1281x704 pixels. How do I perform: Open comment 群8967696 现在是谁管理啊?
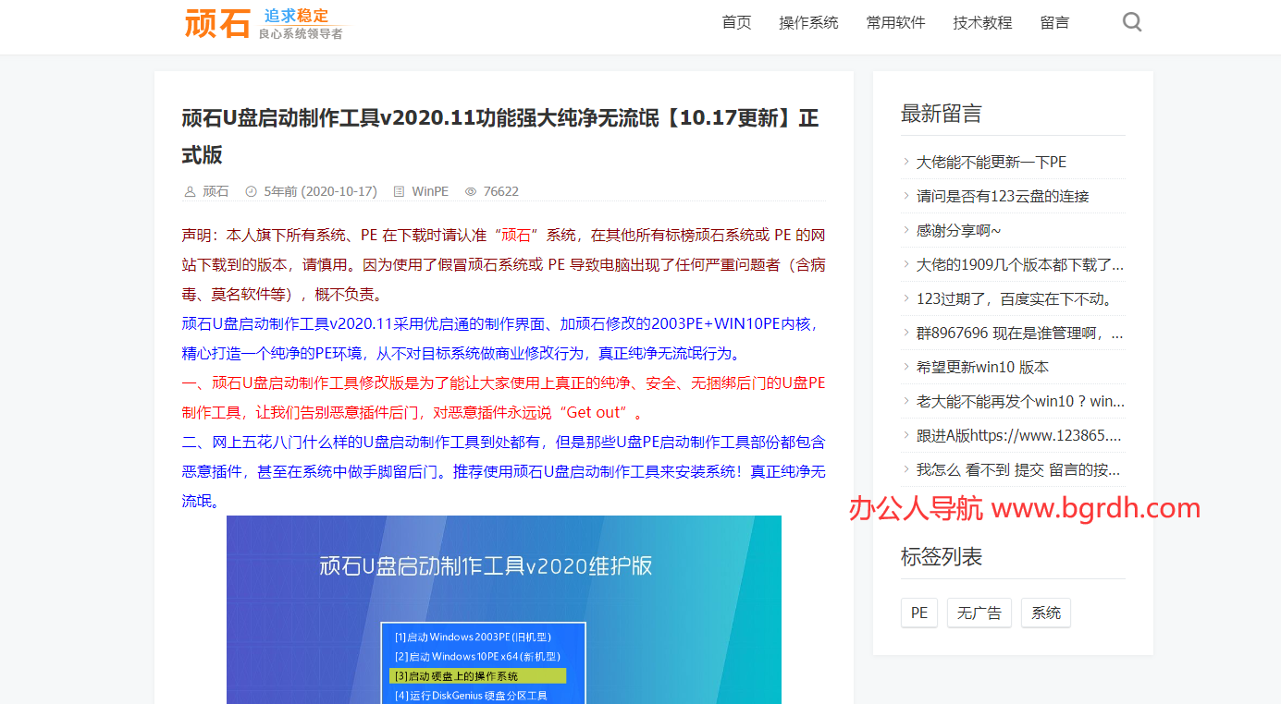(1020, 333)
